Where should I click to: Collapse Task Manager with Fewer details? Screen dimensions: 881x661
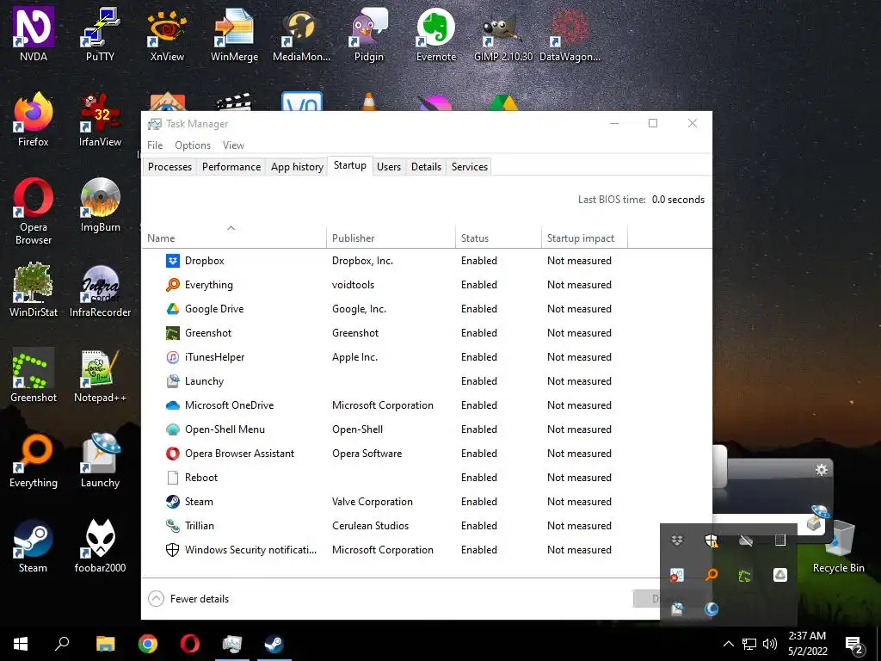click(188, 599)
